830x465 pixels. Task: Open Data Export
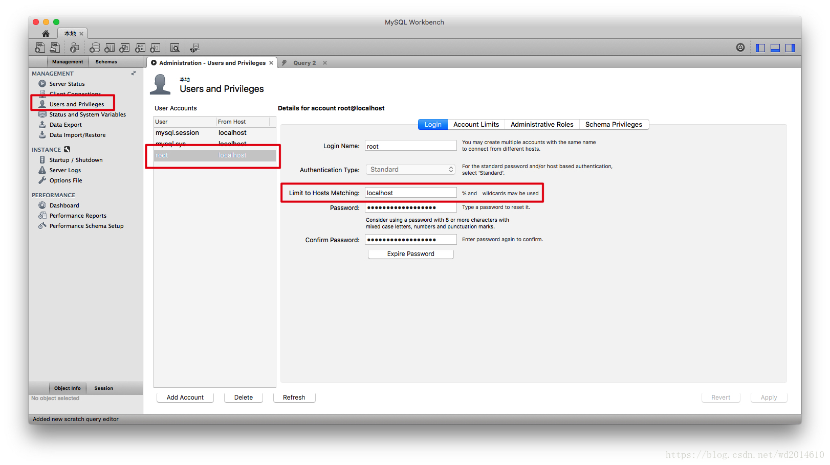click(65, 125)
